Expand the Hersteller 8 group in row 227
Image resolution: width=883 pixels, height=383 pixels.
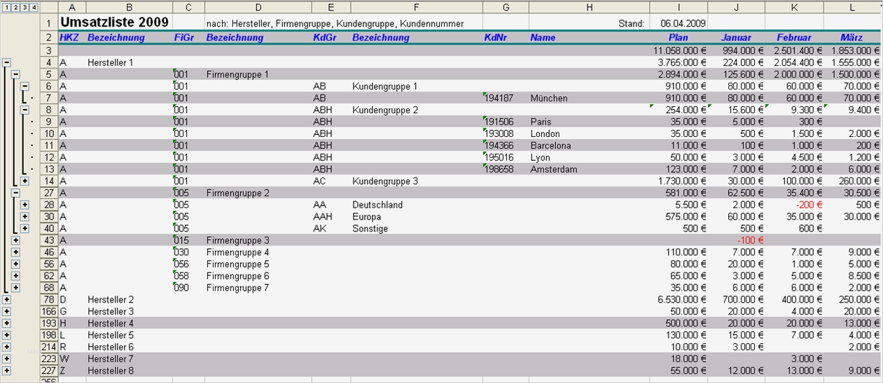pyautogui.click(x=6, y=370)
